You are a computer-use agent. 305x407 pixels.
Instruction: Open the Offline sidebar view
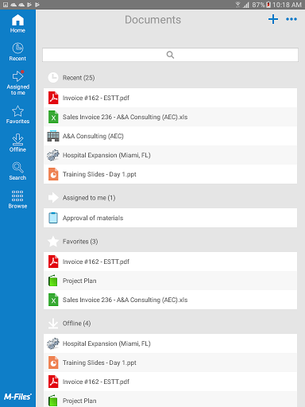tap(17, 143)
